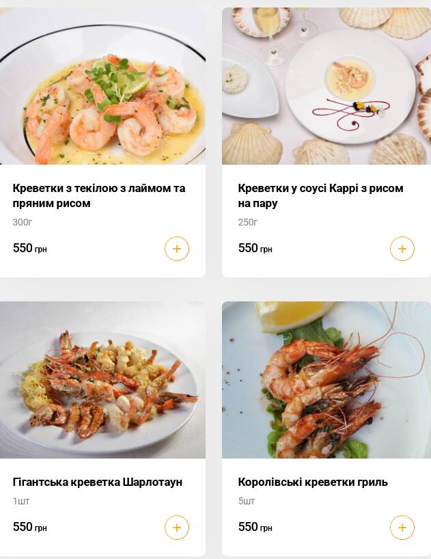This screenshot has height=559, width=431.
Task: Click the 550 грн price of Шарлотаун shrimp
Action: [30, 527]
